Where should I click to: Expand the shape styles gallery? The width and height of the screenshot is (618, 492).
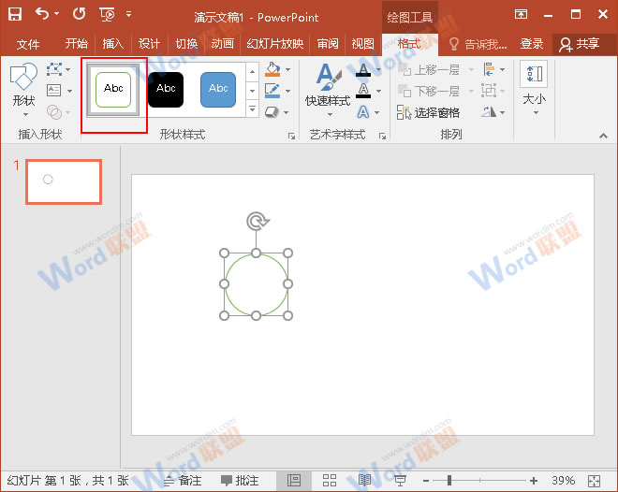pyautogui.click(x=252, y=109)
